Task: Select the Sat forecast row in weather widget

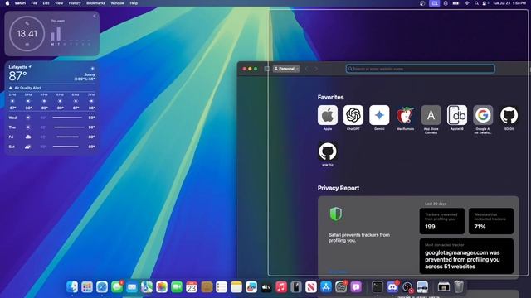Action: click(51, 147)
